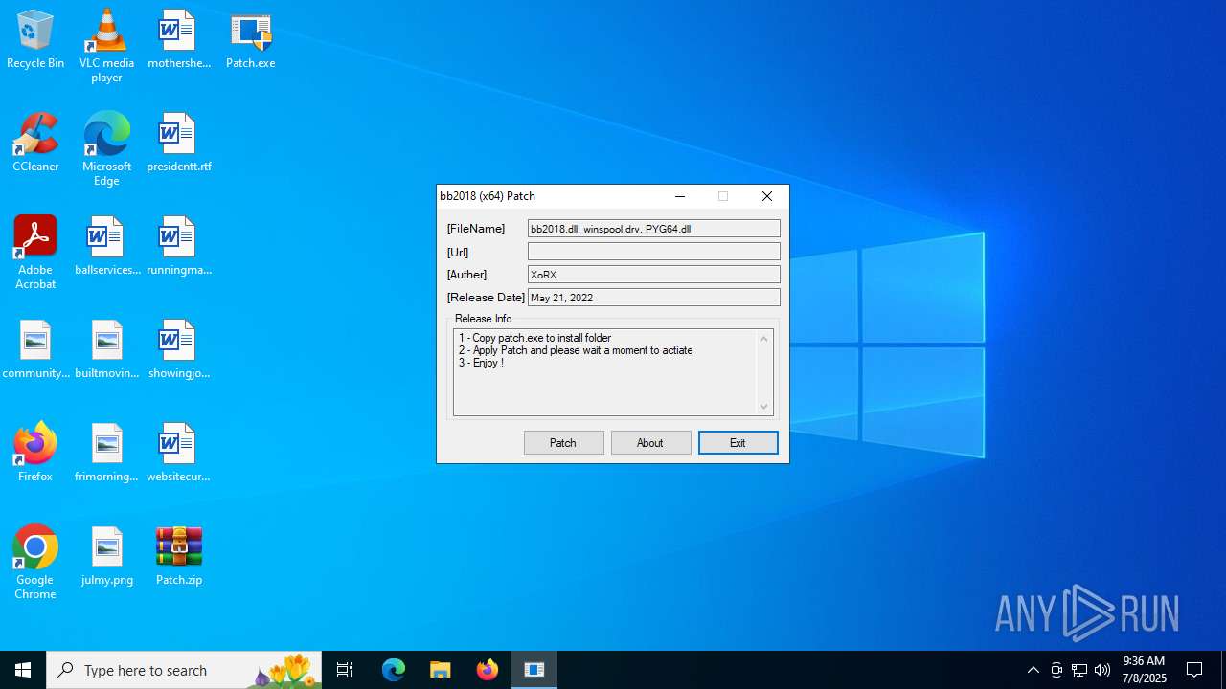Select Patch.zip archive icon

click(x=178, y=557)
